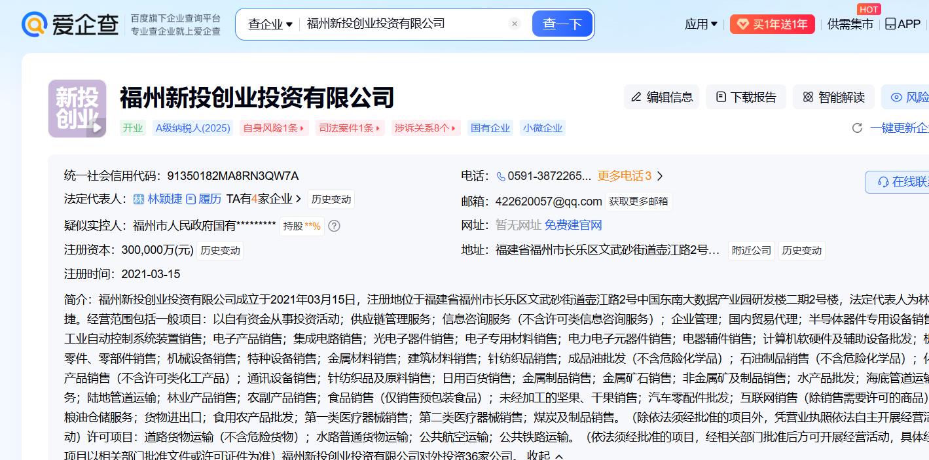The width and height of the screenshot is (929, 460).
Task: Clear the search box text
Action: pos(515,24)
